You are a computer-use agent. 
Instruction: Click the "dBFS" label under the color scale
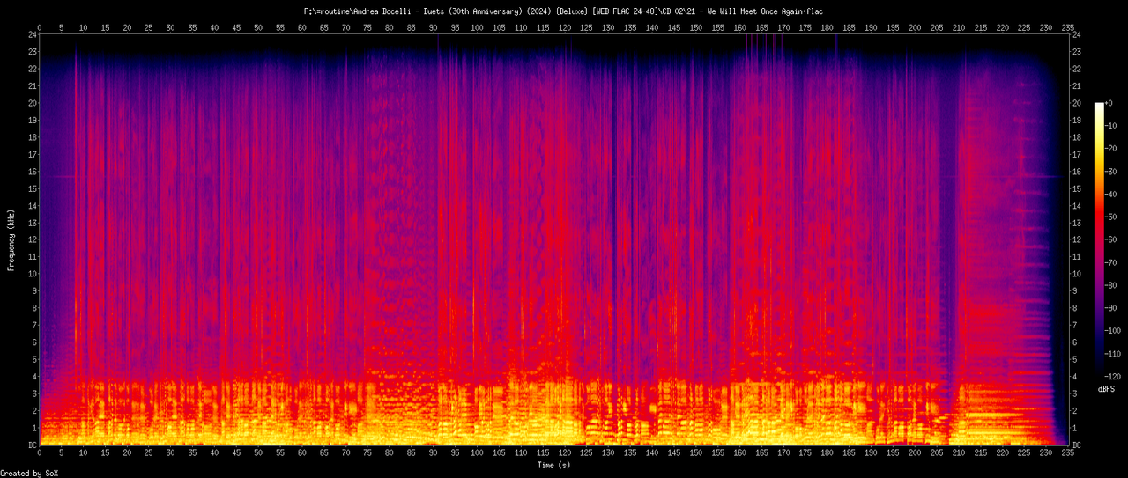coord(1107,388)
